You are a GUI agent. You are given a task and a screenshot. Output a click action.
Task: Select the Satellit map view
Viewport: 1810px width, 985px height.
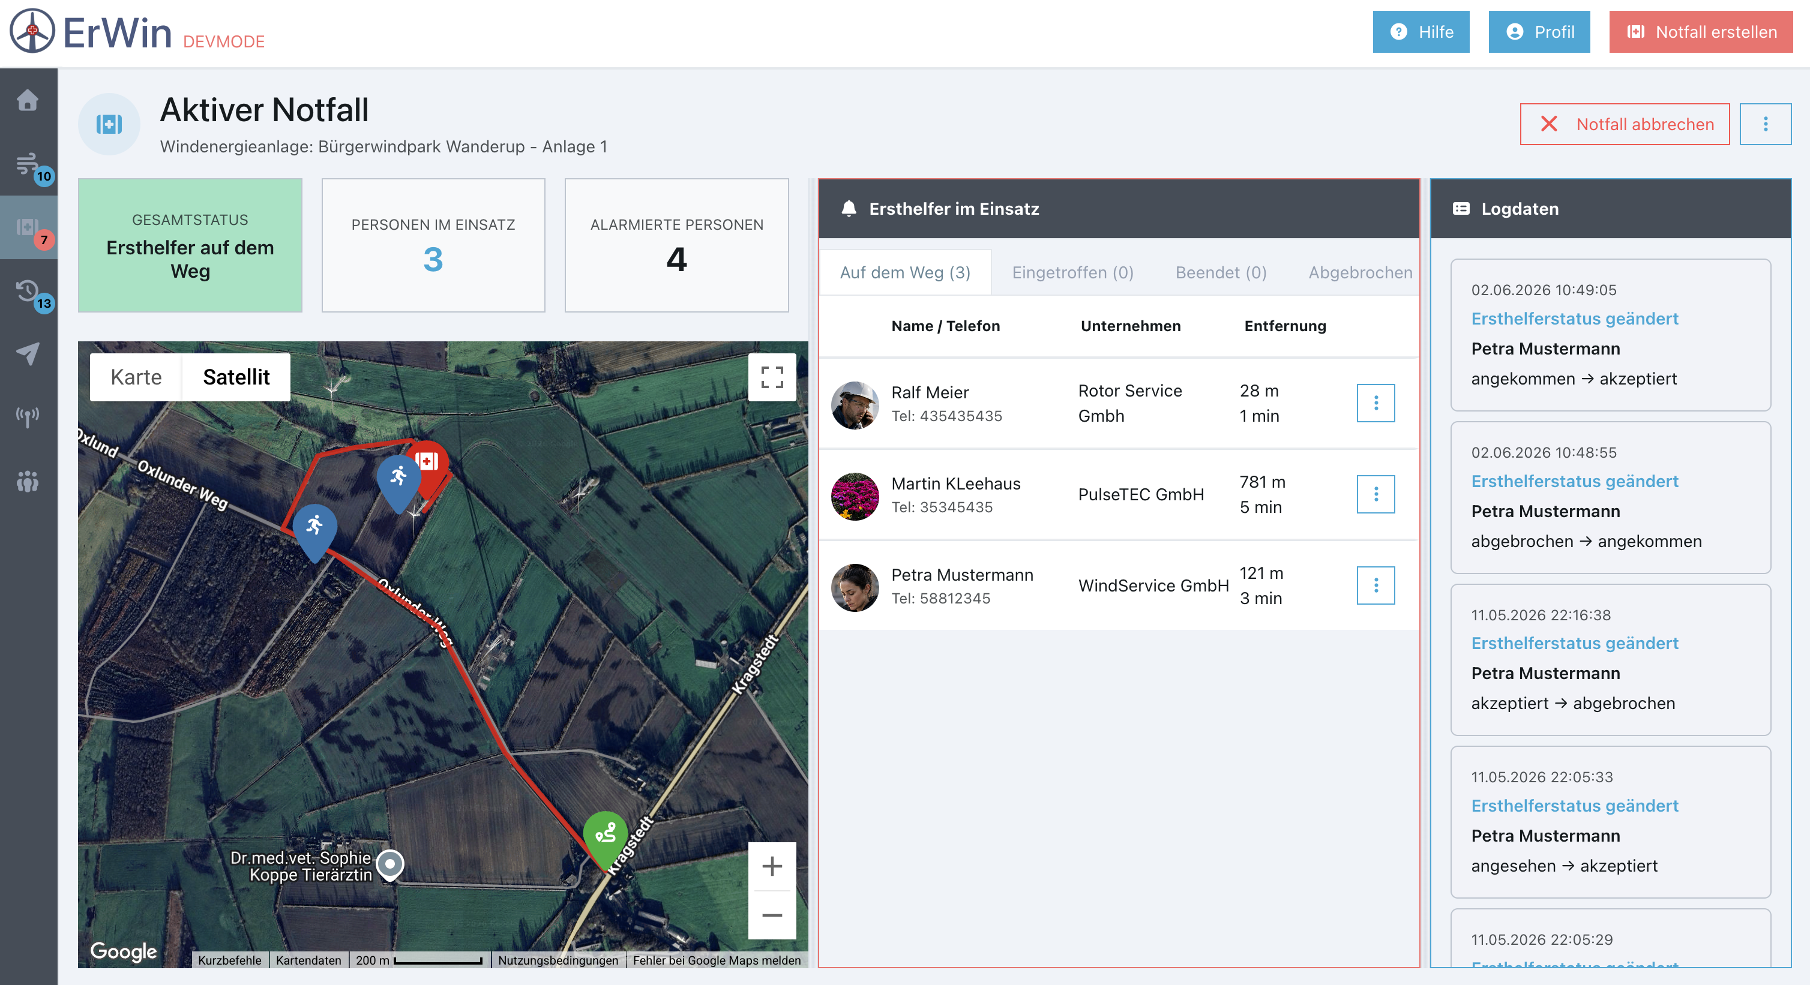tap(236, 377)
